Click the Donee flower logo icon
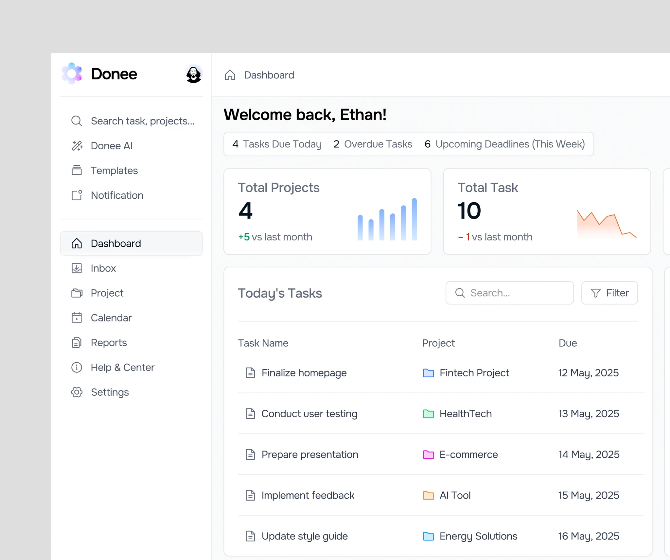 point(72,74)
